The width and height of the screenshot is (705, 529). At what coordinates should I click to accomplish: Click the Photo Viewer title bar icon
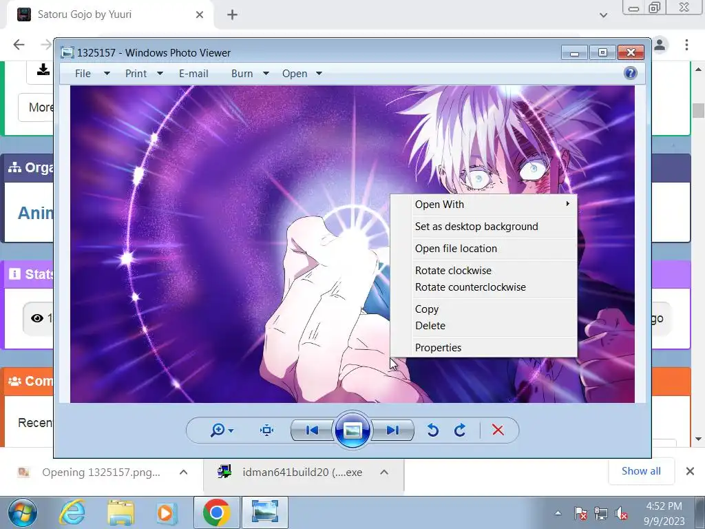67,52
